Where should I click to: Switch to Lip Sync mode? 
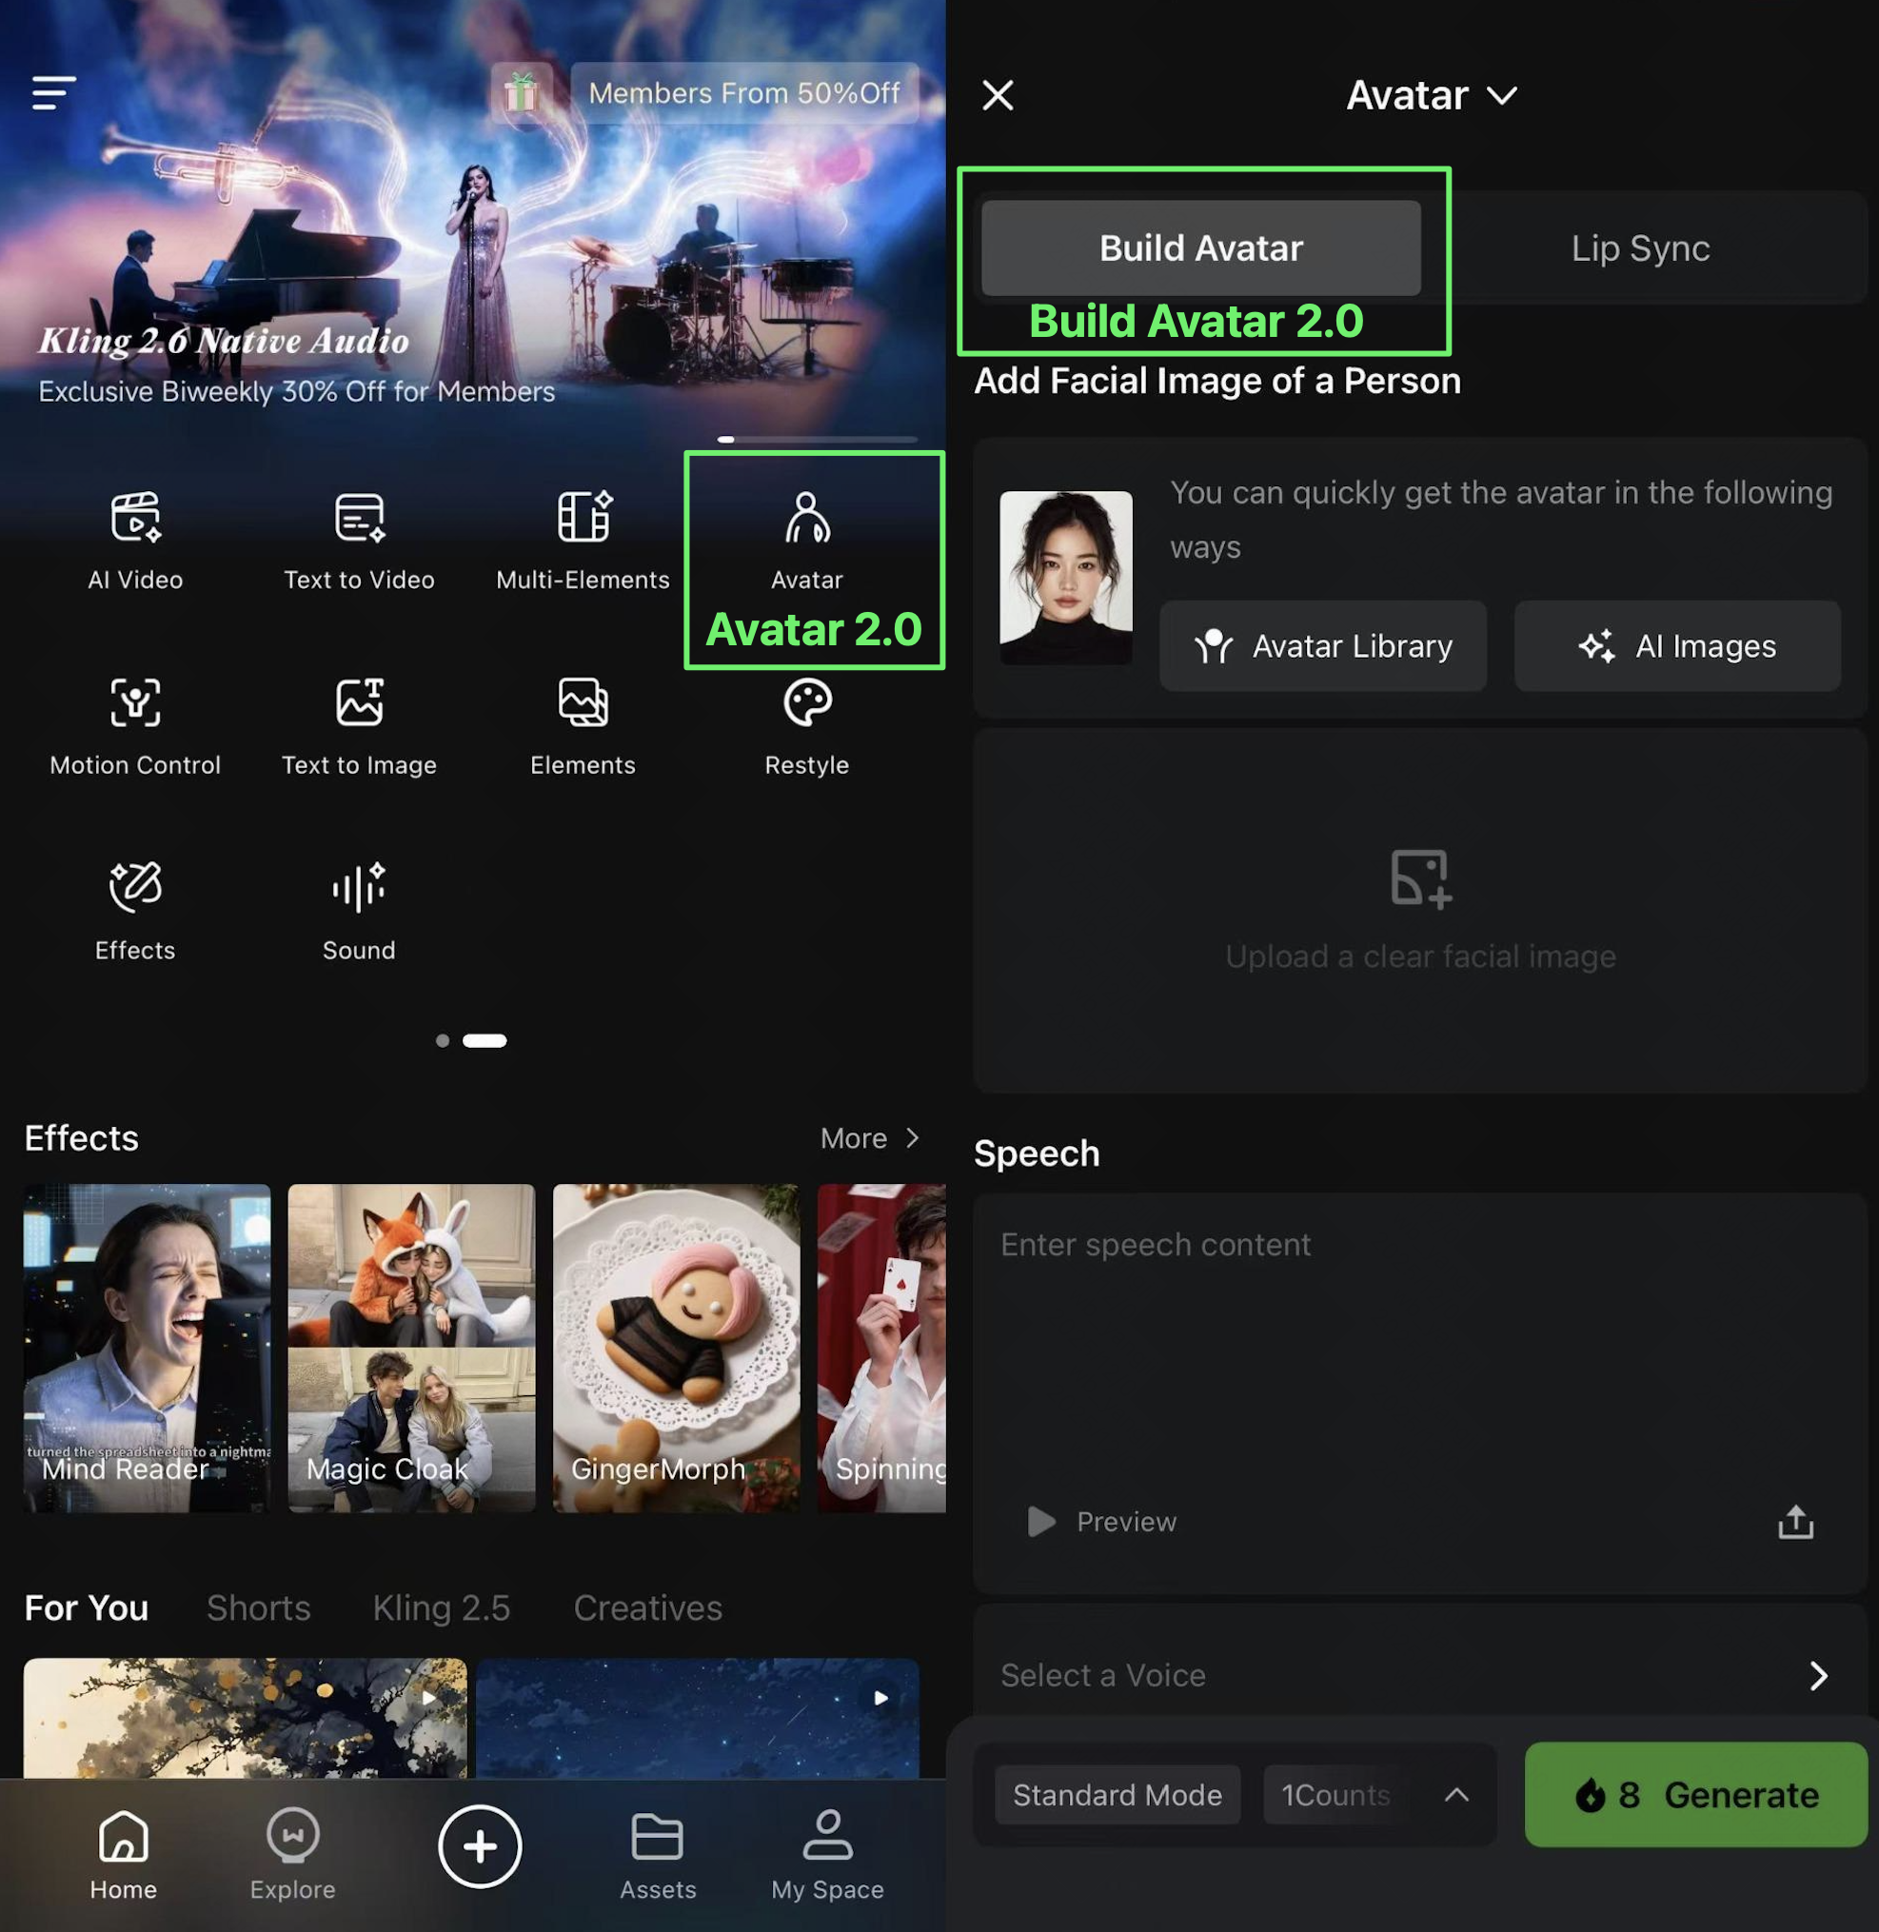pyautogui.click(x=1640, y=248)
